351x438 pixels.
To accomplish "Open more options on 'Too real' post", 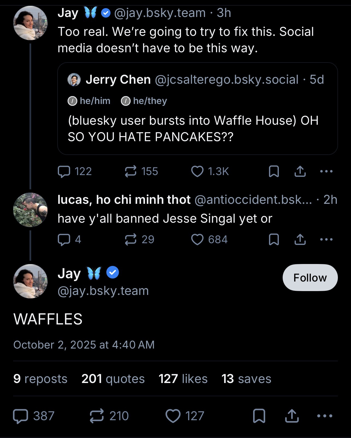I will pos(326,172).
